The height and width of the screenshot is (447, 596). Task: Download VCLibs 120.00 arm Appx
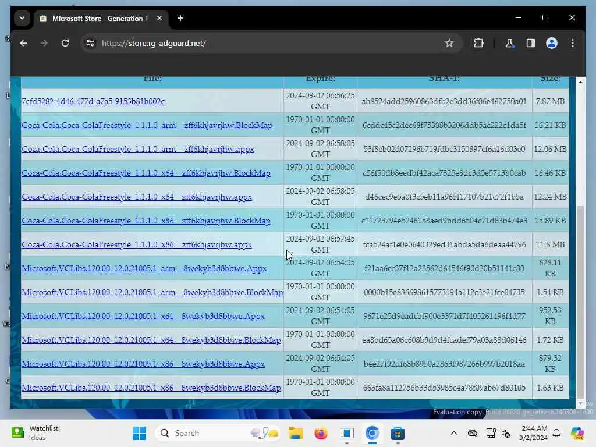[x=144, y=269]
